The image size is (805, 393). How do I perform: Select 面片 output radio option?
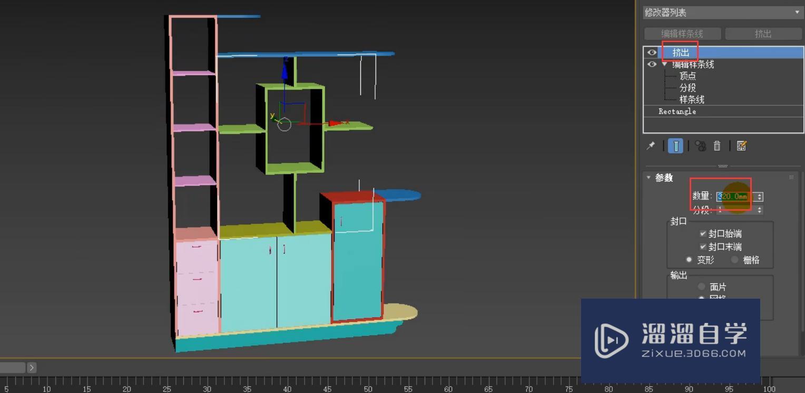(701, 287)
